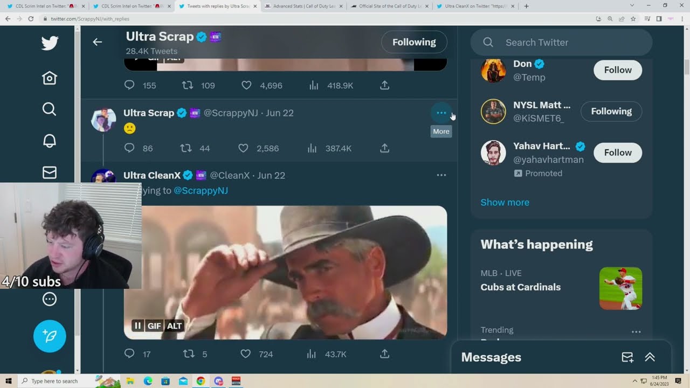The width and height of the screenshot is (690, 388).
Task: Expand the Messages drawer with double chevron
Action: pos(650,357)
